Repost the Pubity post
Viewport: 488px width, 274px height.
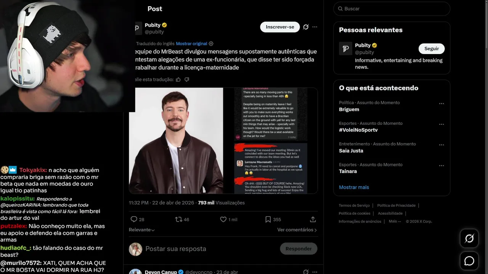click(x=178, y=219)
